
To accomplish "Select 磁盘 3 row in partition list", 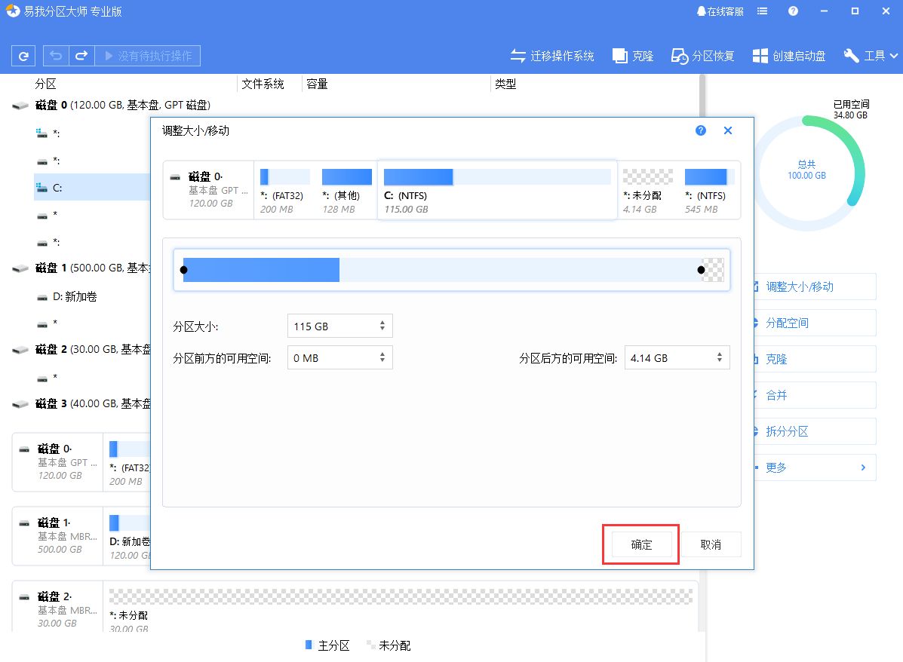I will (81, 403).
